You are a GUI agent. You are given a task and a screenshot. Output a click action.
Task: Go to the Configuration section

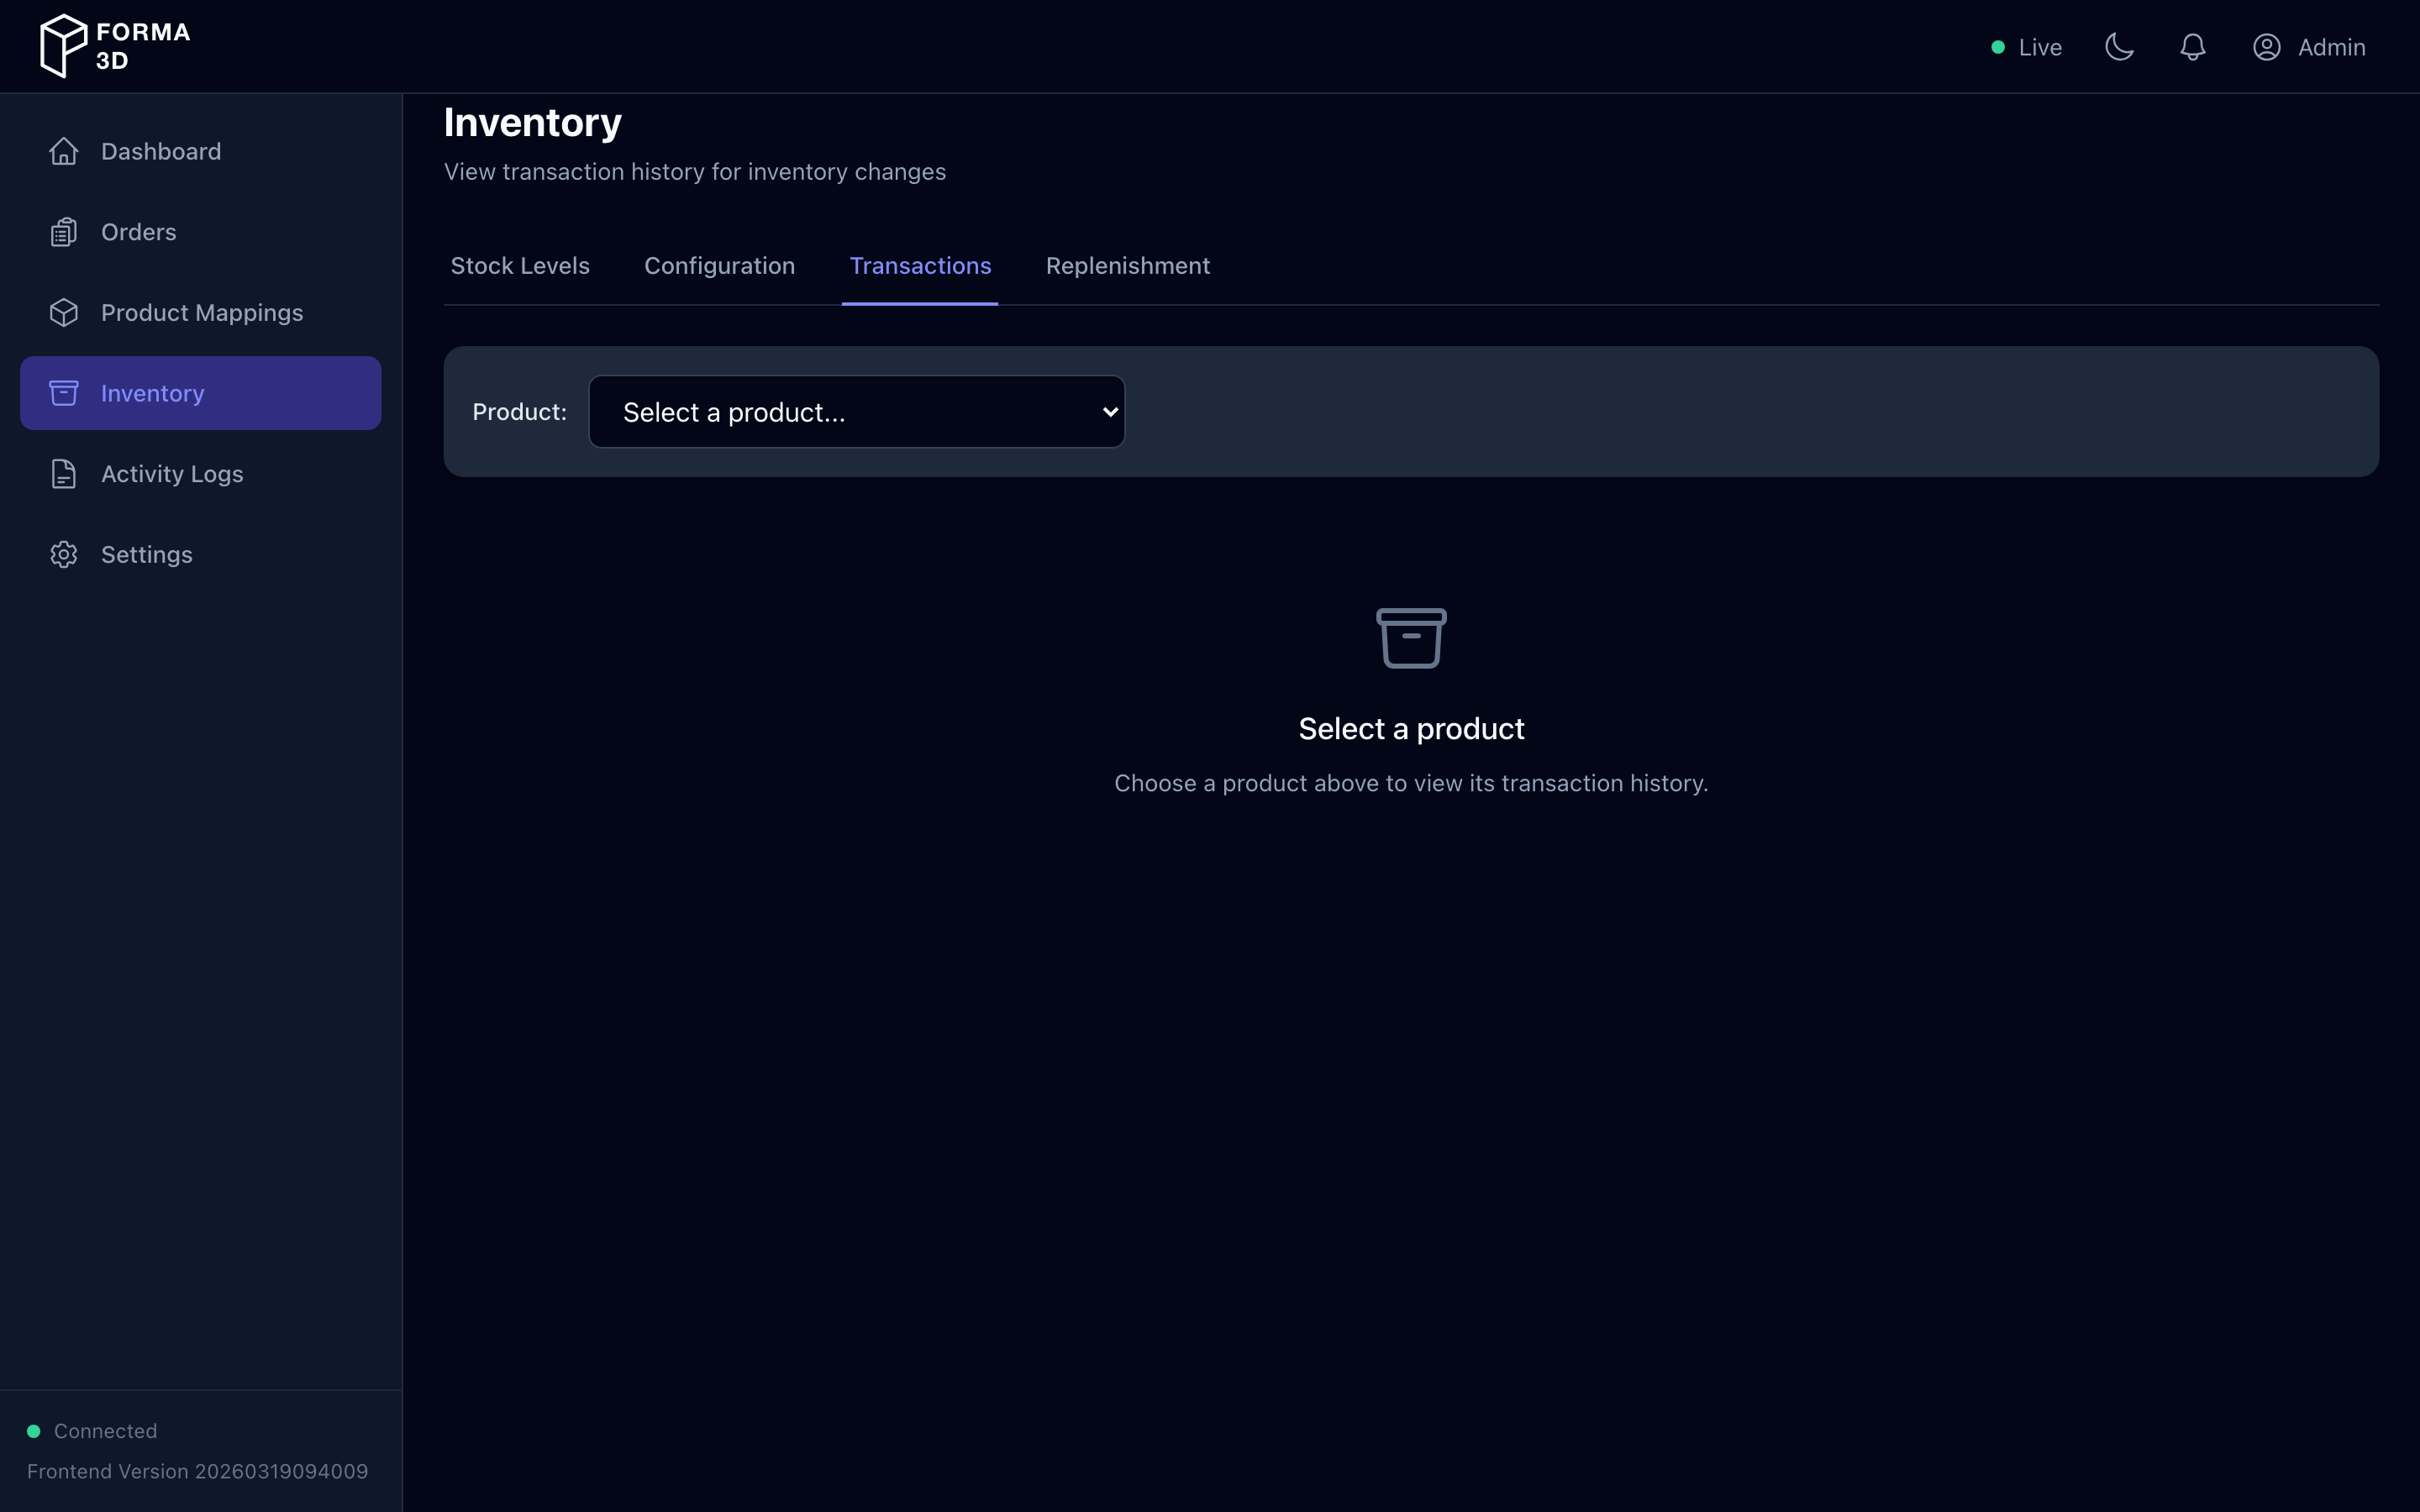click(x=719, y=265)
